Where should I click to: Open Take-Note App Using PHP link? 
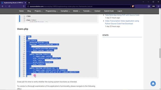(x=122, y=15)
